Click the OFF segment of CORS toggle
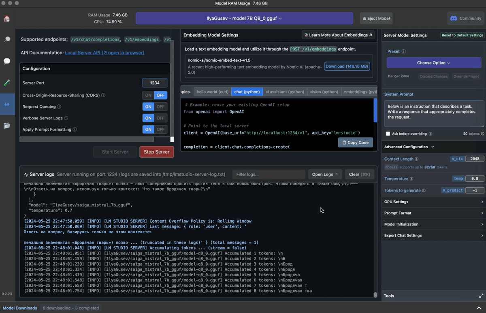This screenshot has width=486, height=313. (161, 96)
